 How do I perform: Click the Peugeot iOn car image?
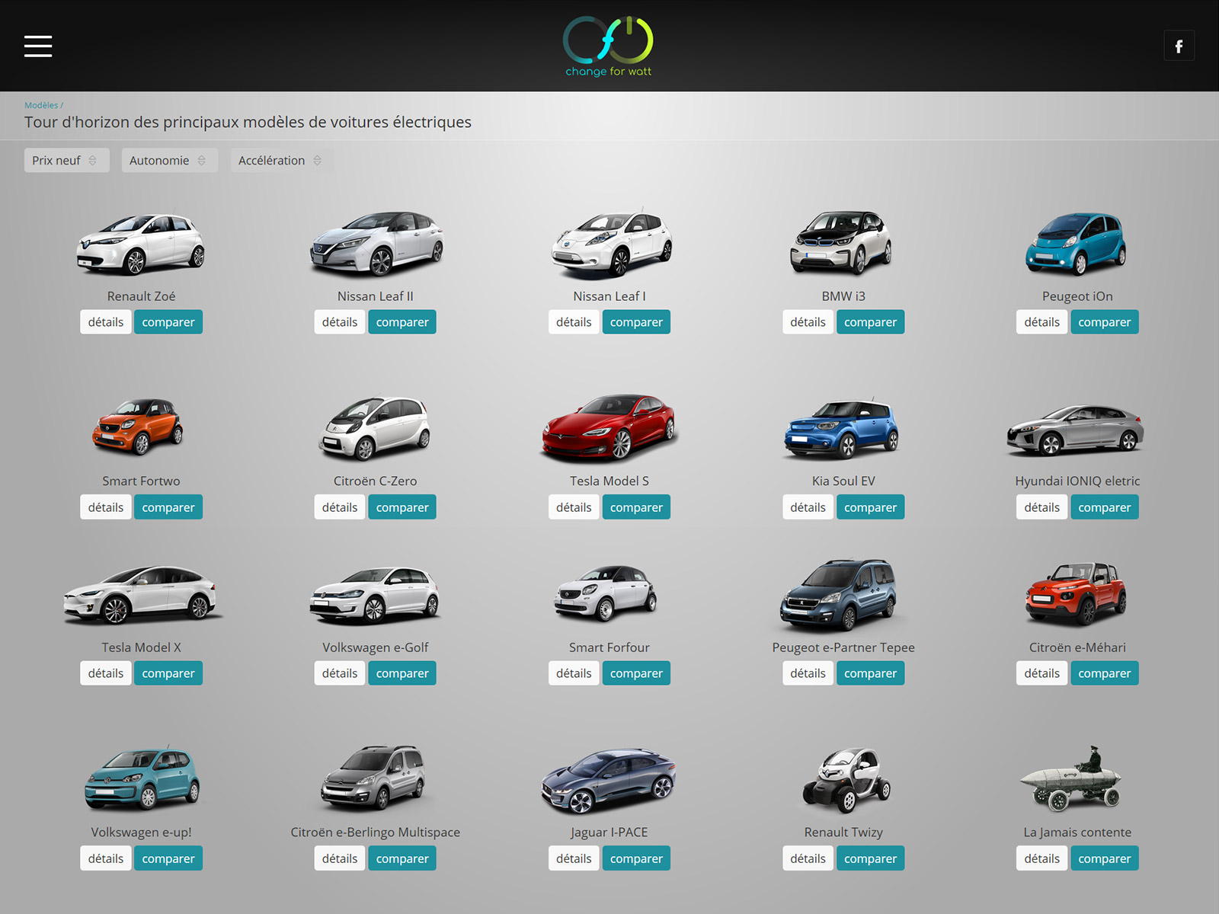tap(1076, 244)
